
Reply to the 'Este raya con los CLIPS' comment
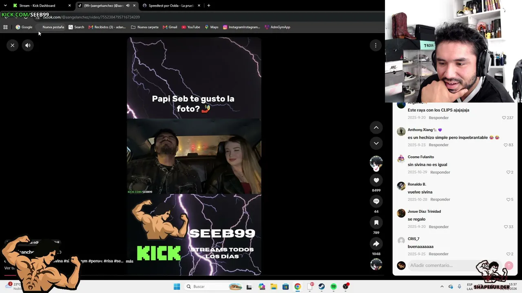[438, 118]
